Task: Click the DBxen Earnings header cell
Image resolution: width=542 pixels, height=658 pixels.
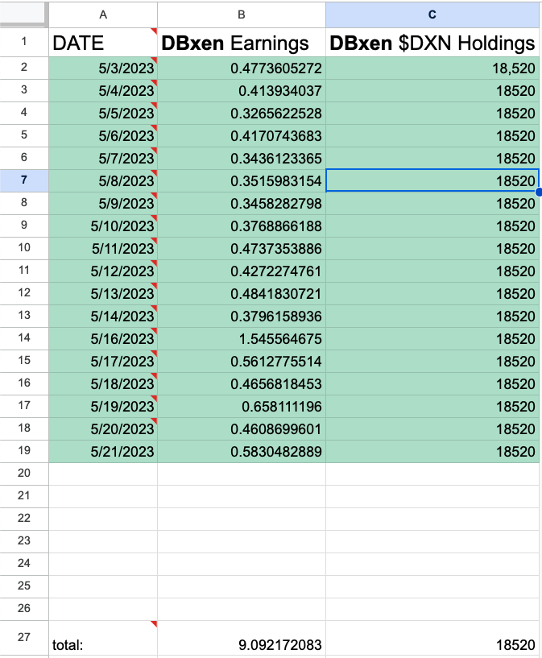Action: click(242, 43)
